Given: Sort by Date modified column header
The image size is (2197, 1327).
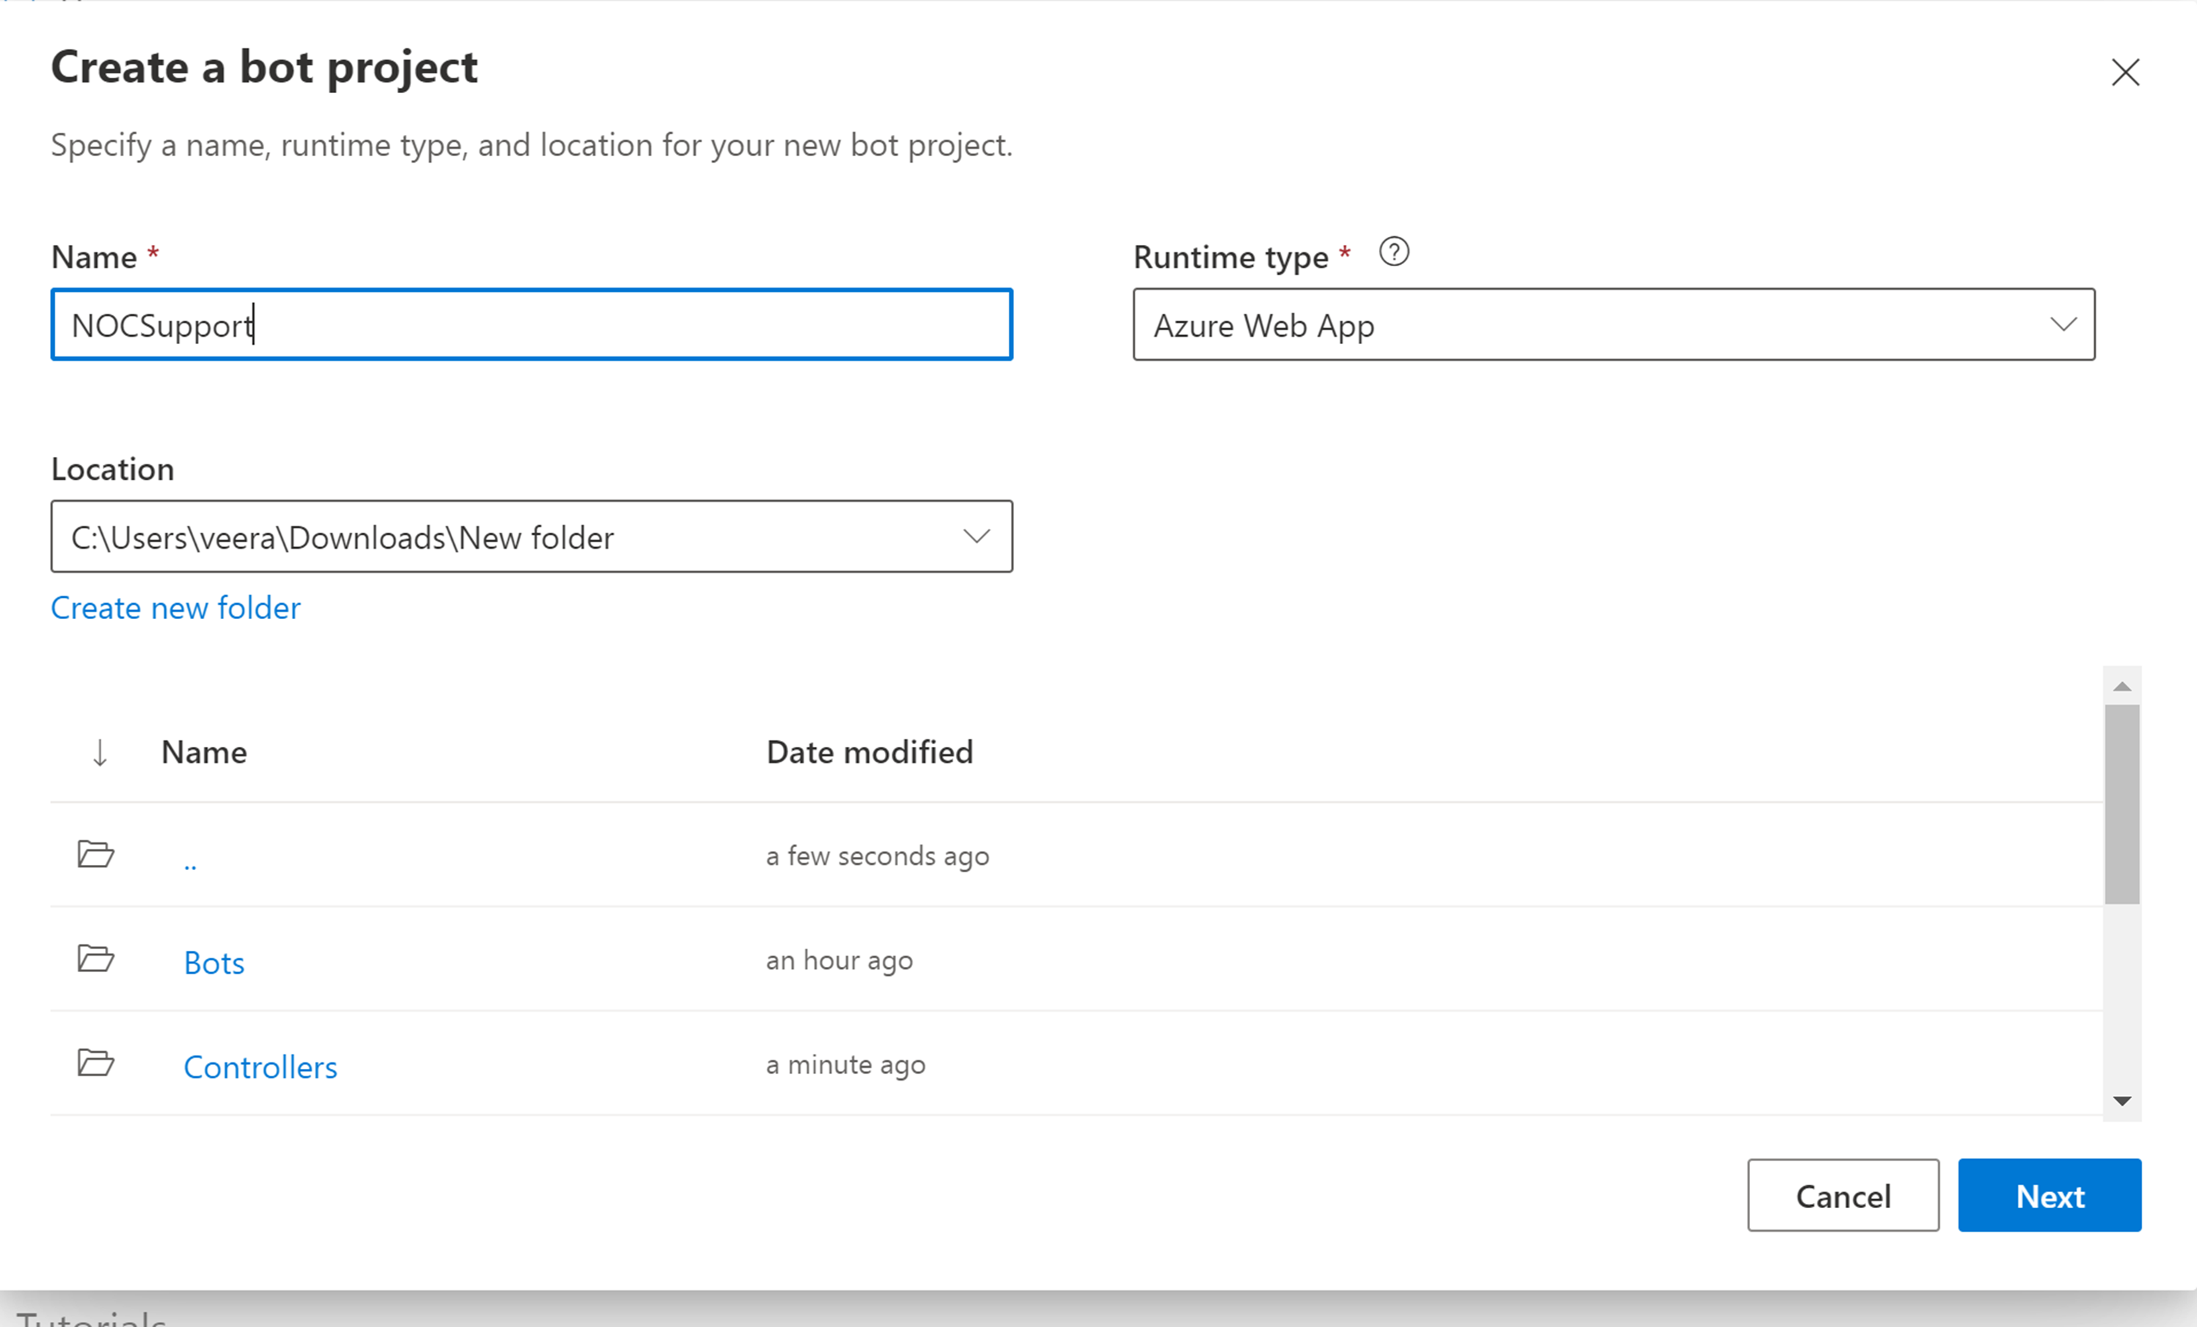Looking at the screenshot, I should click(x=870, y=752).
